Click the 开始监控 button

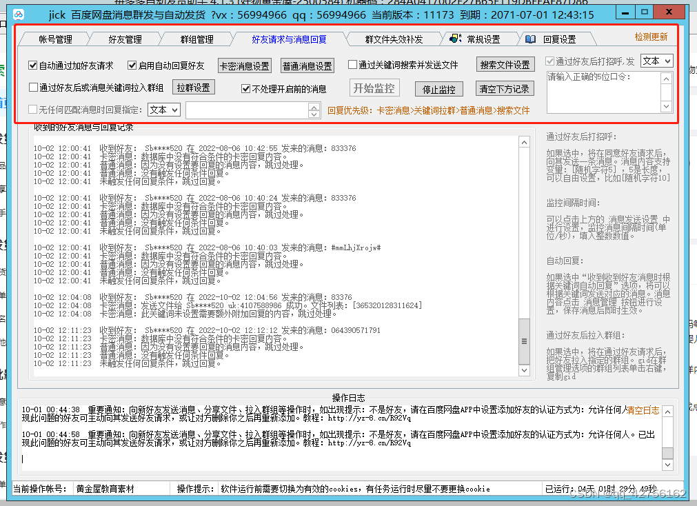(374, 88)
